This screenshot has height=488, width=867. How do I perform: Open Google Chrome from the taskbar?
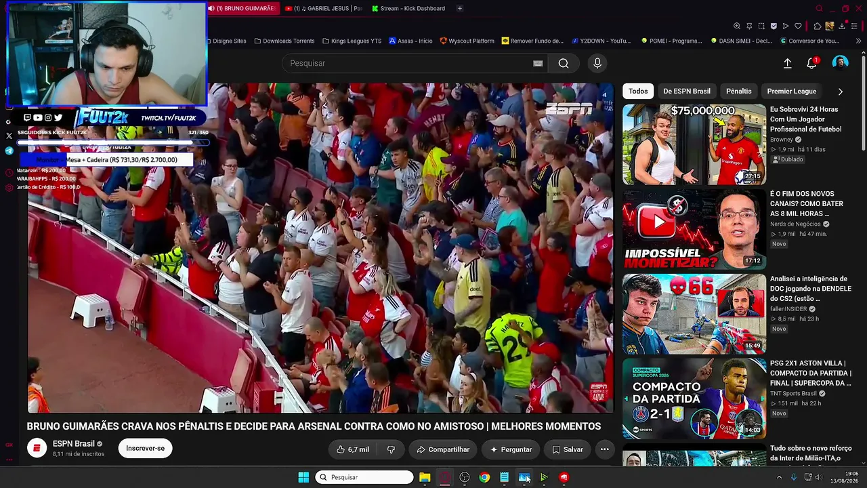tap(484, 477)
